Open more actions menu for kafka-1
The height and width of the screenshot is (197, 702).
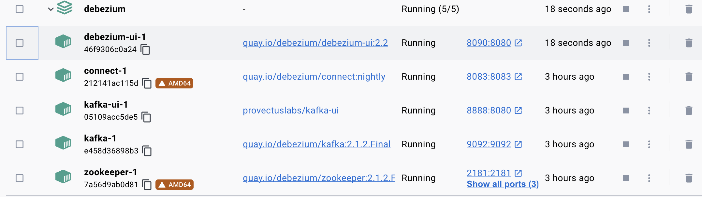pyautogui.click(x=649, y=144)
